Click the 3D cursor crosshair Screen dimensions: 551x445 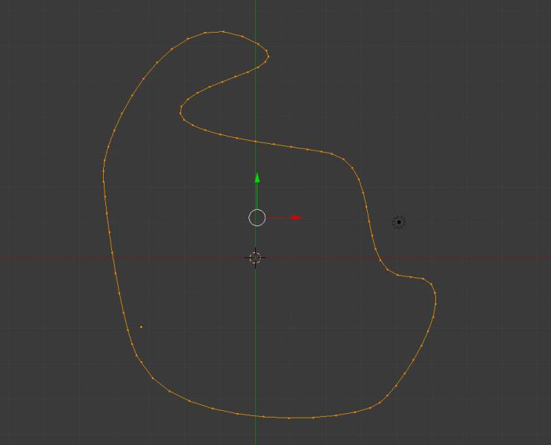tap(255, 257)
